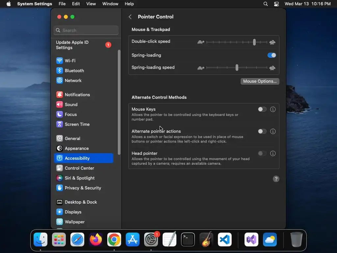Screen dimensions: 337x253
Task: Open help with question mark button
Action: click(x=276, y=179)
